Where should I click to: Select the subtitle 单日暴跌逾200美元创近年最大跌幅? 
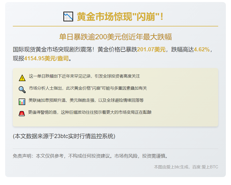point(115,37)
